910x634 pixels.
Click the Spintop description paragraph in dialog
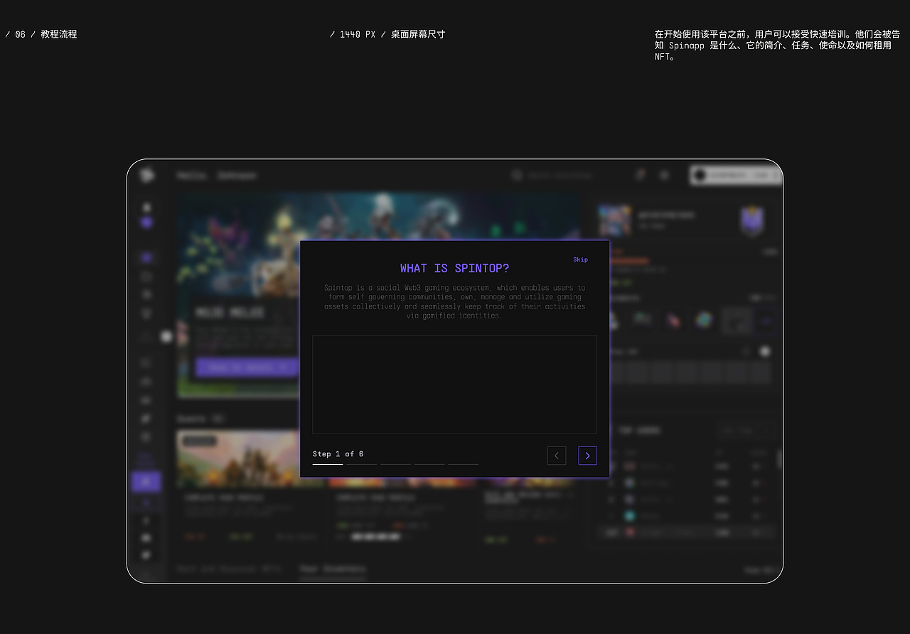tap(454, 301)
